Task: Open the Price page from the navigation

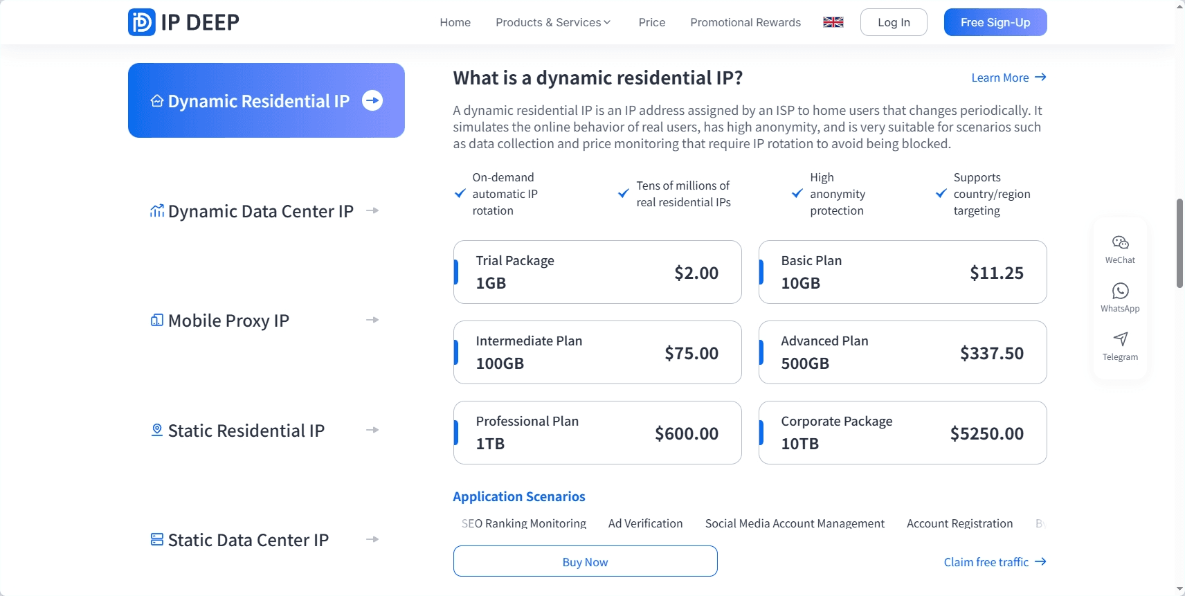Action: [x=651, y=21]
